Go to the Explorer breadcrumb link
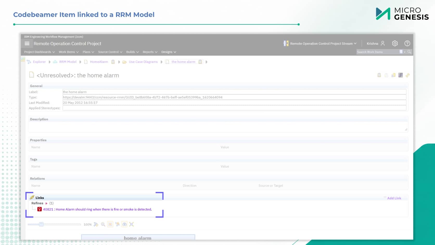Screen dimensions: 435x245 click(39, 62)
